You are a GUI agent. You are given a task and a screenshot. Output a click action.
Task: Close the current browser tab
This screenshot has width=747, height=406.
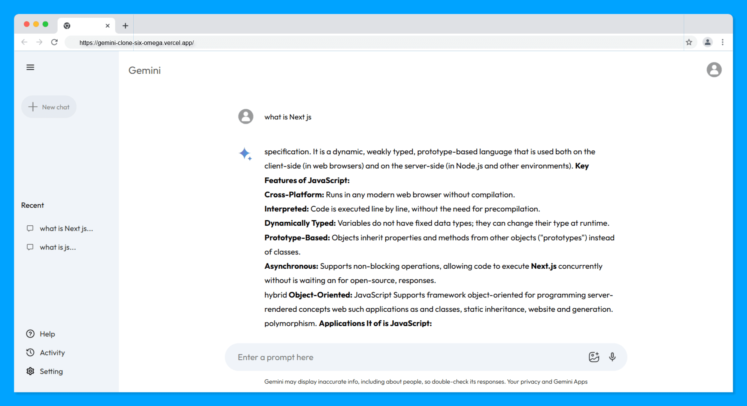point(107,26)
